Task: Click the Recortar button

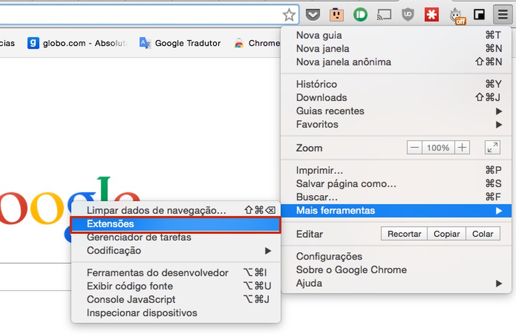Action: click(404, 234)
